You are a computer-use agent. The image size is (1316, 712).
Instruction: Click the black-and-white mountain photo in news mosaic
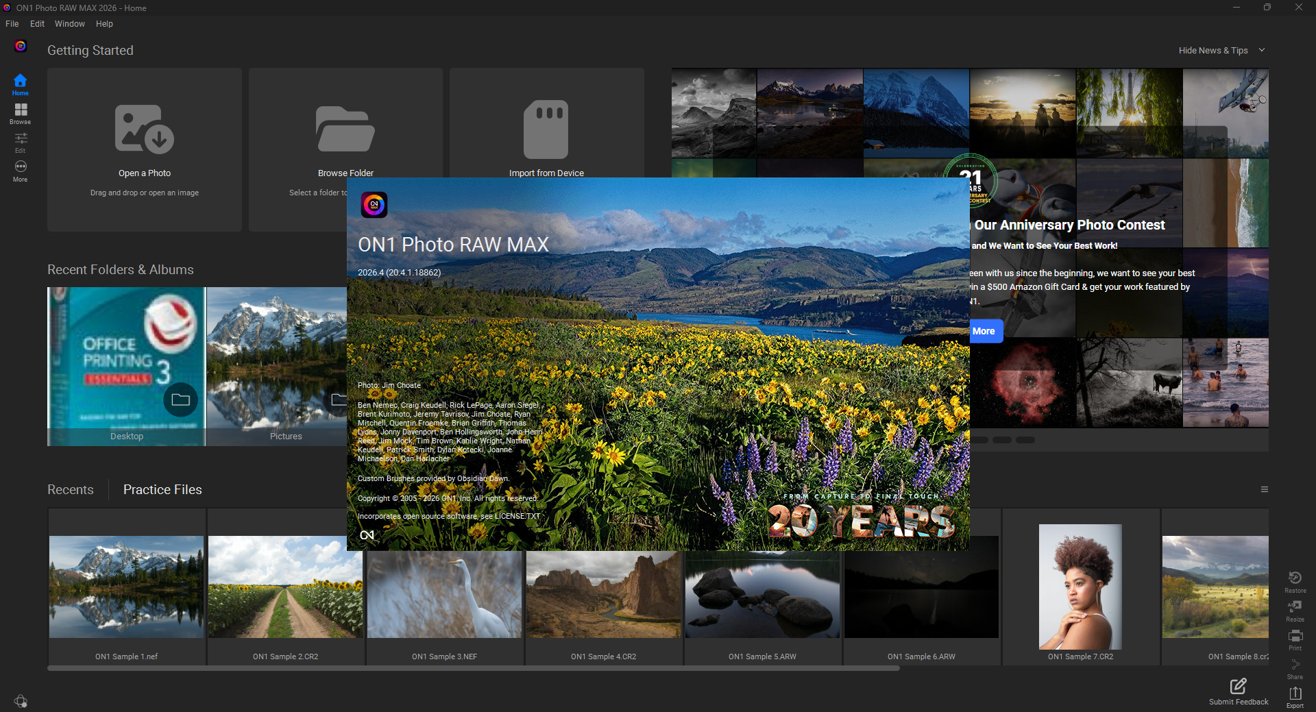click(714, 113)
